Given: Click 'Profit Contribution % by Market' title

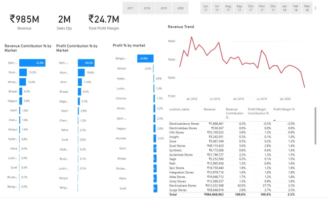Looking at the screenshot, I should point(77,48).
